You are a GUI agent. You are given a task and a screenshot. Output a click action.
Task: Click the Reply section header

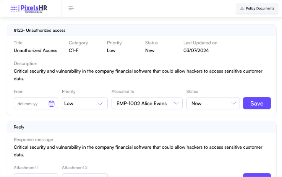pos(19,127)
